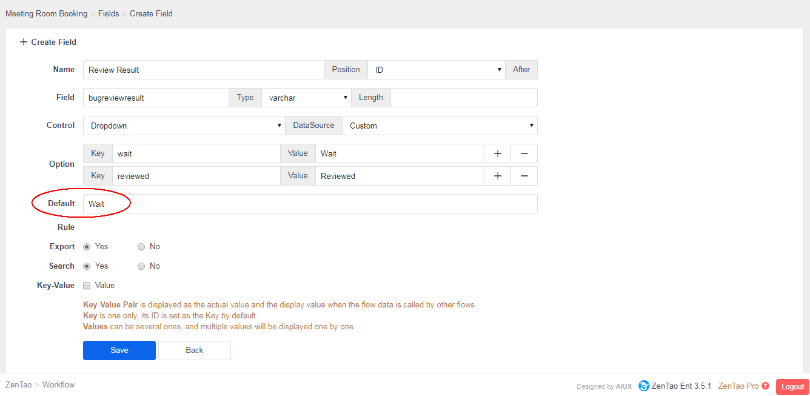
Task: Go to Meeting Room Booking breadcrumb
Action: click(46, 13)
